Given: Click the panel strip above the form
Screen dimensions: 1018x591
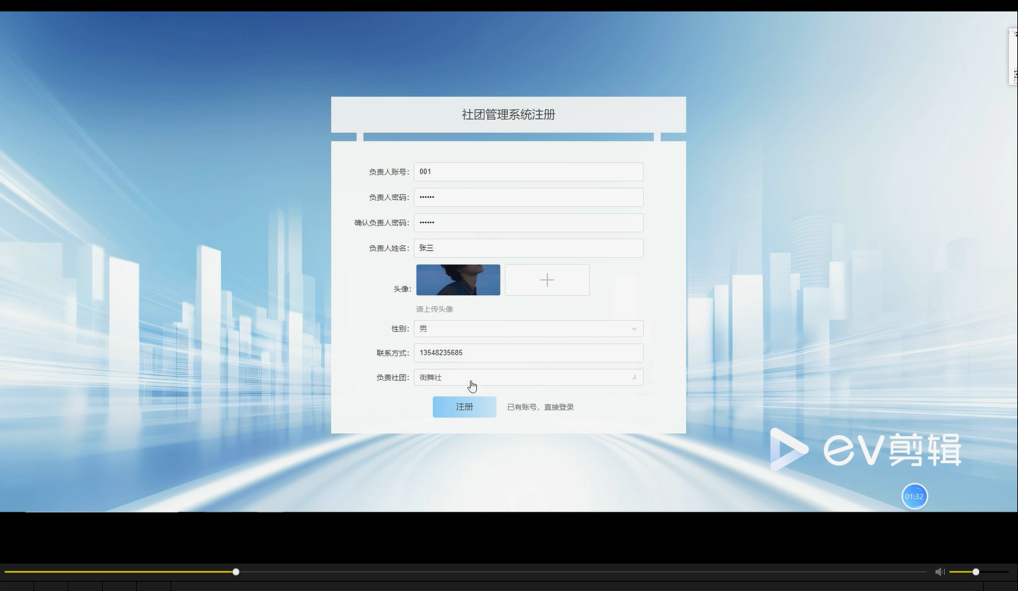Looking at the screenshot, I should (508, 136).
